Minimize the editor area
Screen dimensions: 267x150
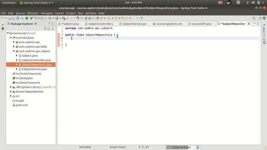click(x=254, y=23)
